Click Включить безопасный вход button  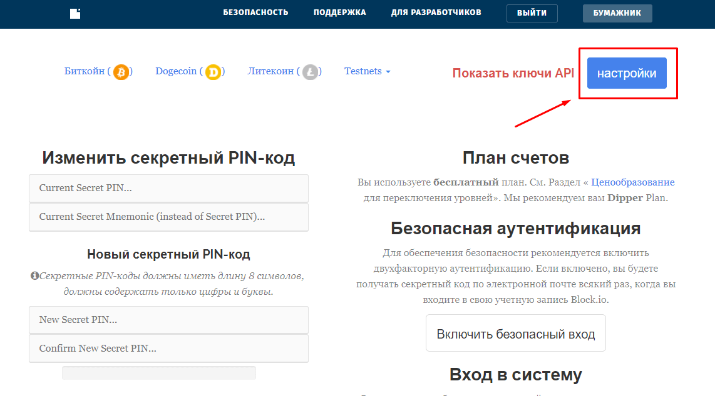(x=515, y=333)
